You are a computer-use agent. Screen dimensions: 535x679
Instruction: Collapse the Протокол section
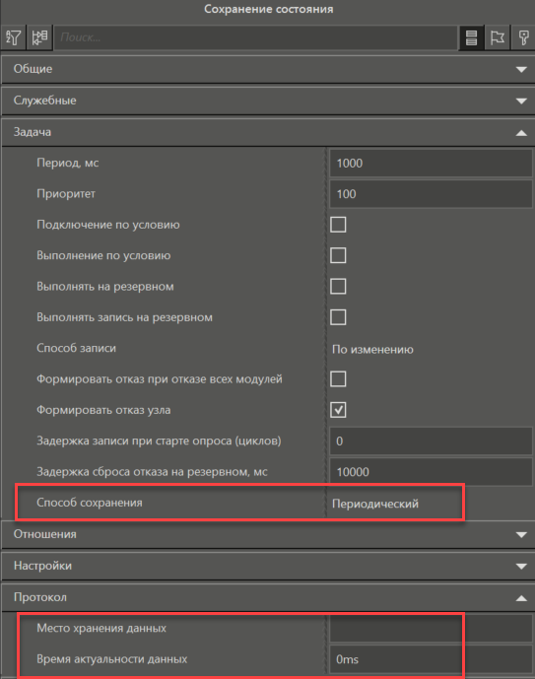521,598
